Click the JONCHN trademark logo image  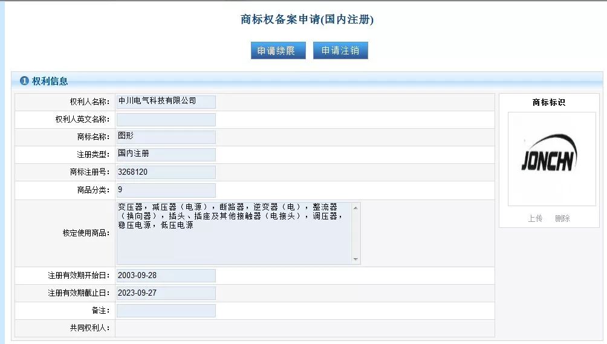click(549, 155)
